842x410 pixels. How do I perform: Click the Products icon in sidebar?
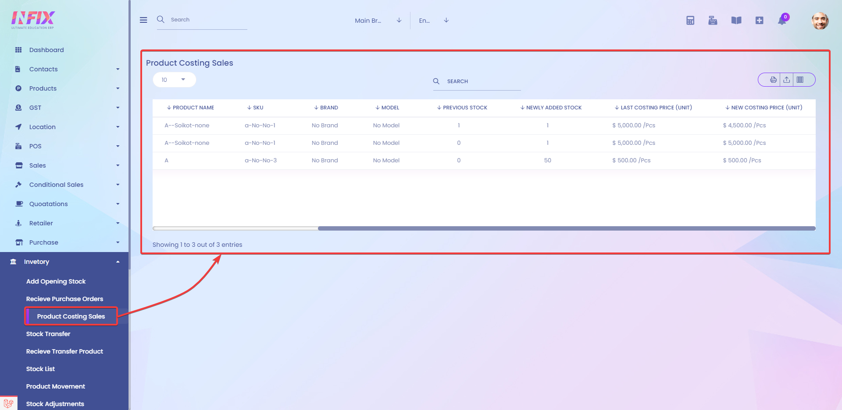coord(18,88)
